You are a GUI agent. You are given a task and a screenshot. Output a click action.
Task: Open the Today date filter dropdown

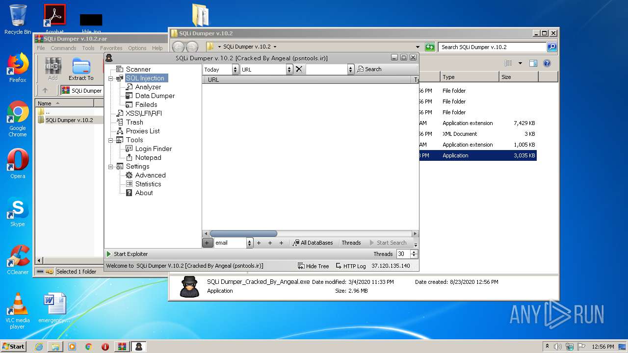point(235,69)
